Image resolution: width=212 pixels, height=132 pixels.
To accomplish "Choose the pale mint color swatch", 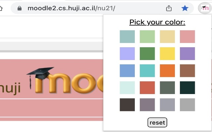I will [x=127, y=87].
